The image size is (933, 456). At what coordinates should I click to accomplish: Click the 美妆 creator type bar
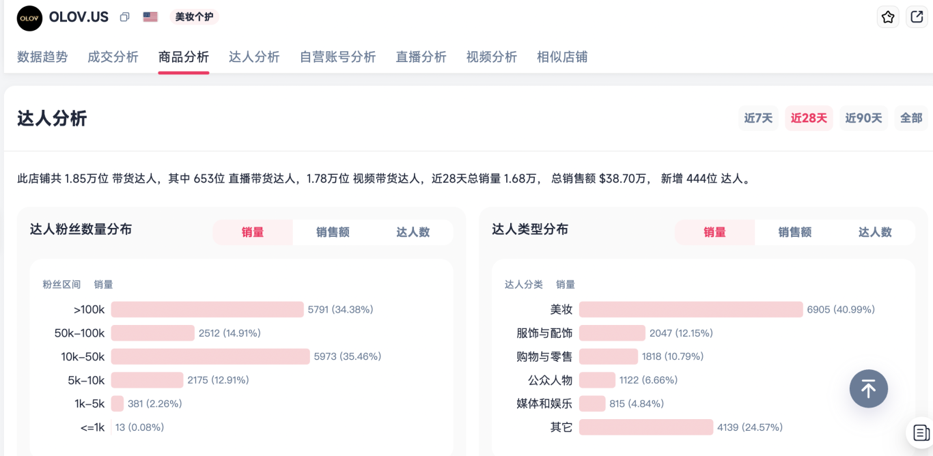(691, 309)
